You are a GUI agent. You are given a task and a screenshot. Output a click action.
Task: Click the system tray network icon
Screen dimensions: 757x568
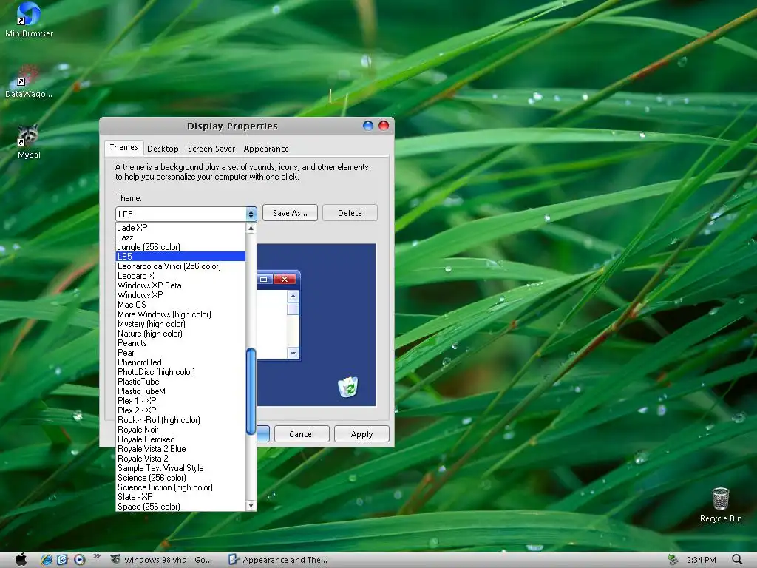coord(673,560)
